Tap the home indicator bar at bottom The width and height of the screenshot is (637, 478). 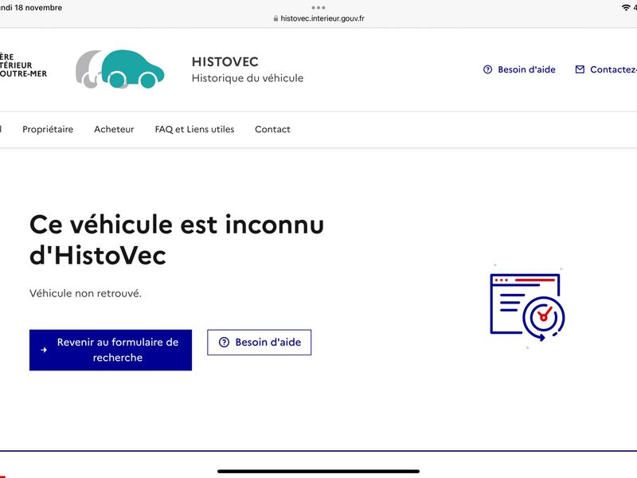[x=318, y=472]
